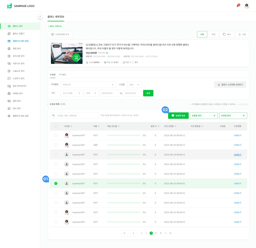Click 클래스 목록으로 back link
The height and width of the screenshot is (248, 256).
click(55, 26)
